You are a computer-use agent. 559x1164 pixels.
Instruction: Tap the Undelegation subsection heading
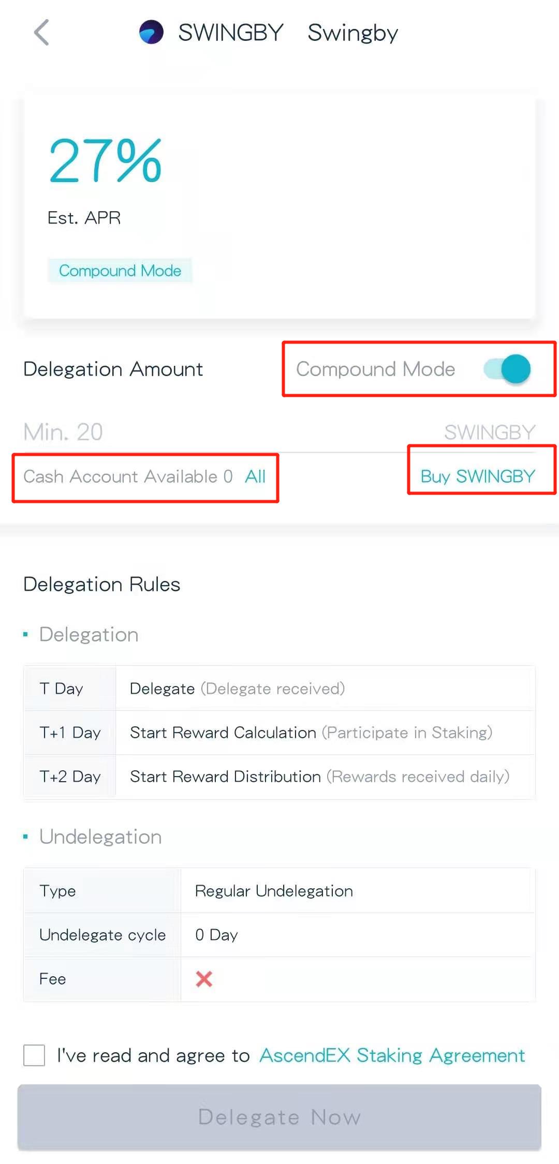tap(100, 837)
